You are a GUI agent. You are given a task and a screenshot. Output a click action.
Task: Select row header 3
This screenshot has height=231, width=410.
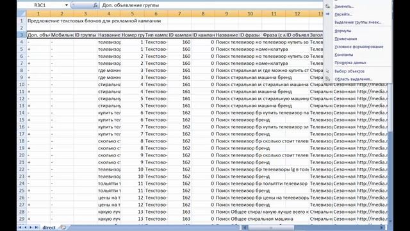click(x=22, y=35)
